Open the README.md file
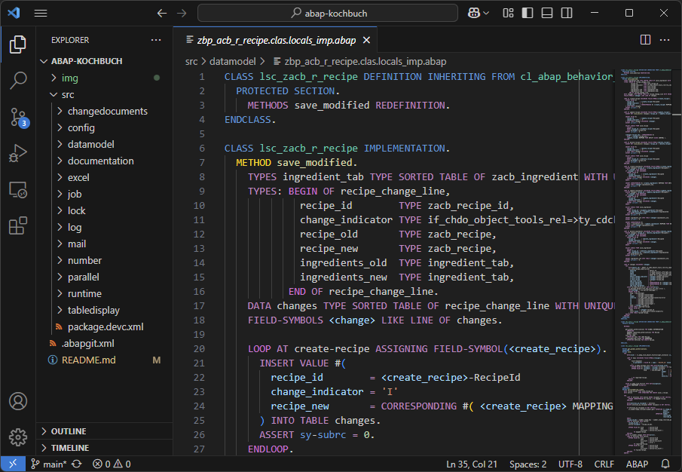Image resolution: width=682 pixels, height=472 pixels. [106, 360]
